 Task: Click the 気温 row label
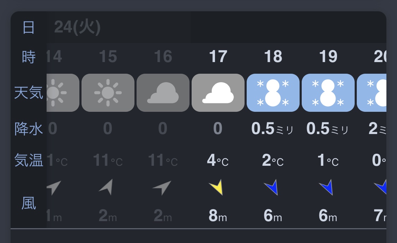coord(29,160)
